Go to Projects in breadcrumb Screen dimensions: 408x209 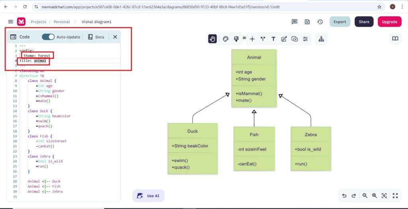pyautogui.click(x=38, y=22)
